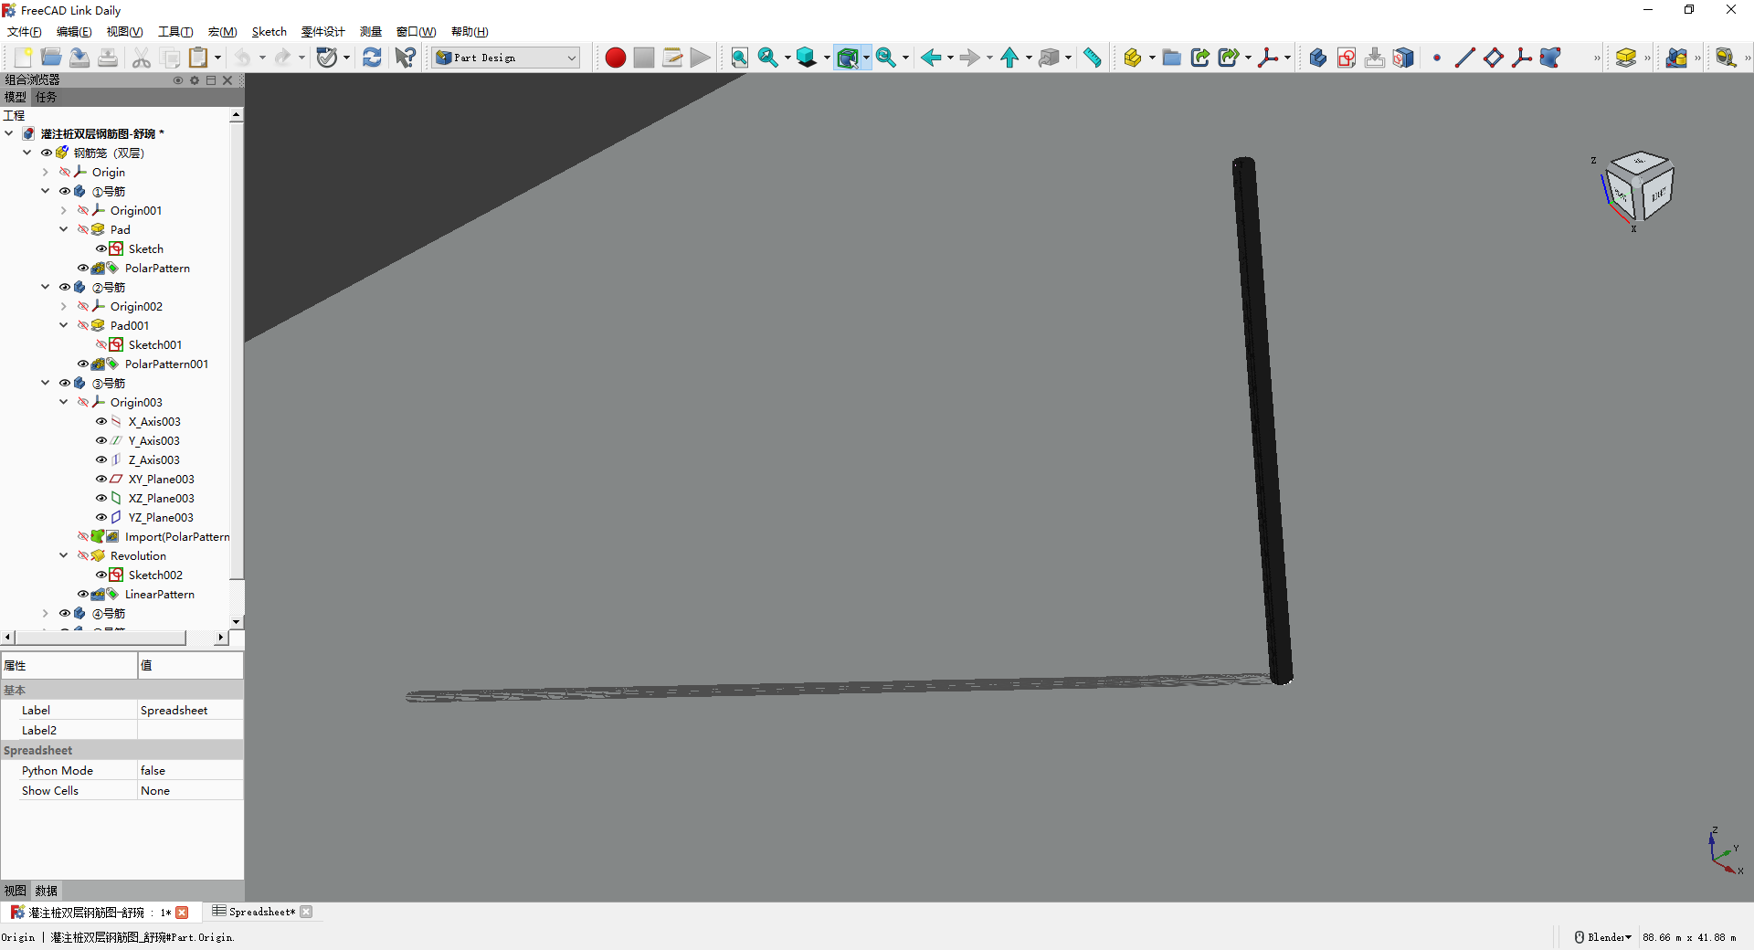Image resolution: width=1754 pixels, height=950 pixels.
Task: Open the Part Design workbench dropdown
Action: 571,58
